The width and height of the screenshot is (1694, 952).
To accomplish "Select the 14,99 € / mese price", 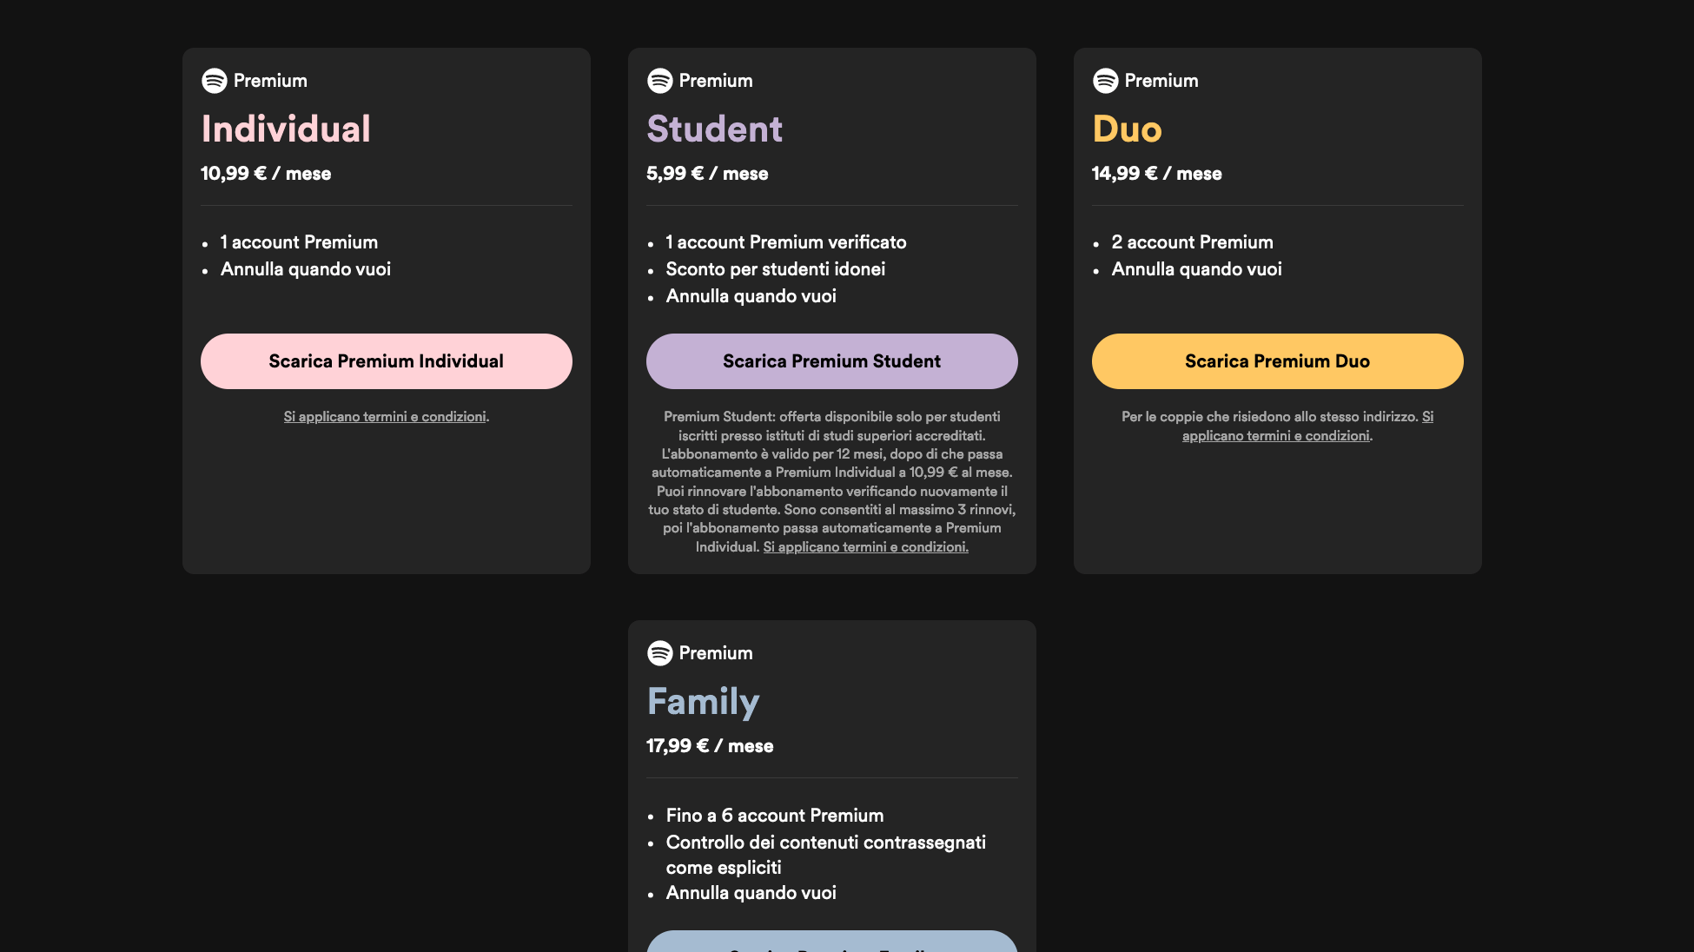I will coord(1157,174).
